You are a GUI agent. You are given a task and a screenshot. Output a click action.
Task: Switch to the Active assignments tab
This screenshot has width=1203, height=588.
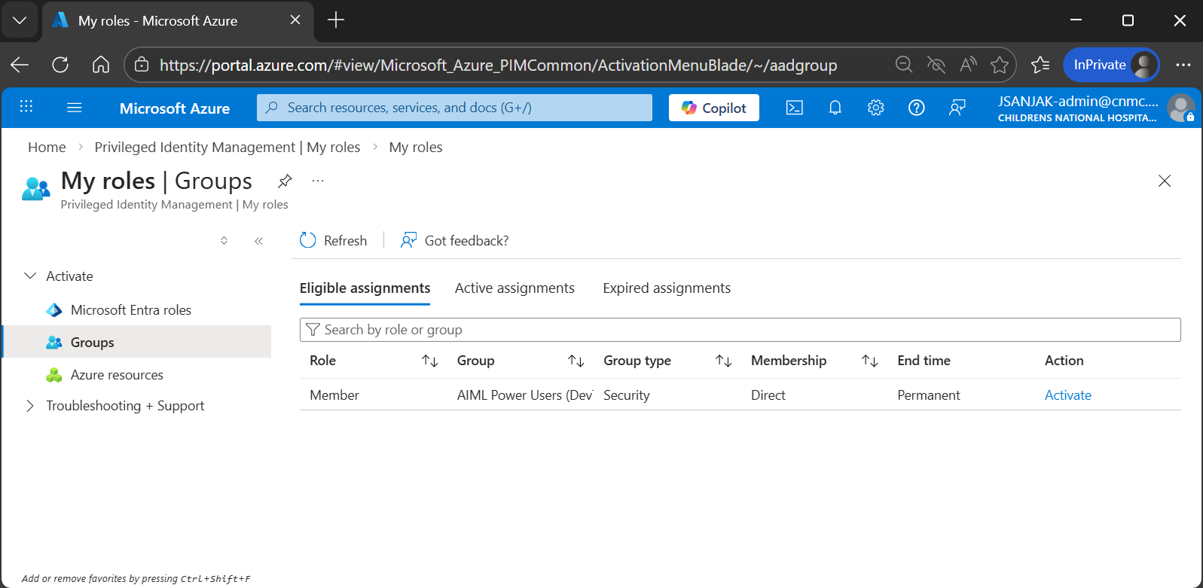(x=514, y=288)
